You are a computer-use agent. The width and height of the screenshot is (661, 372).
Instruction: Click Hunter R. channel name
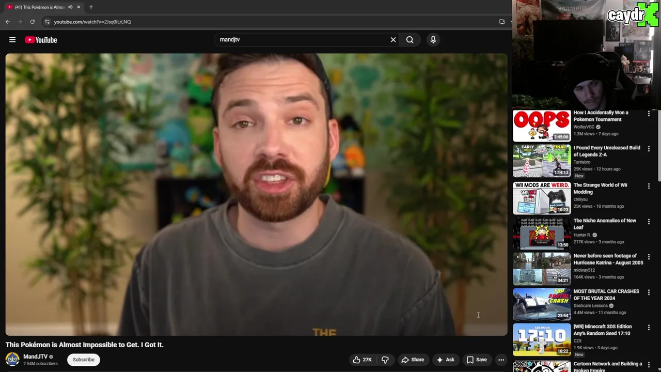(582, 235)
